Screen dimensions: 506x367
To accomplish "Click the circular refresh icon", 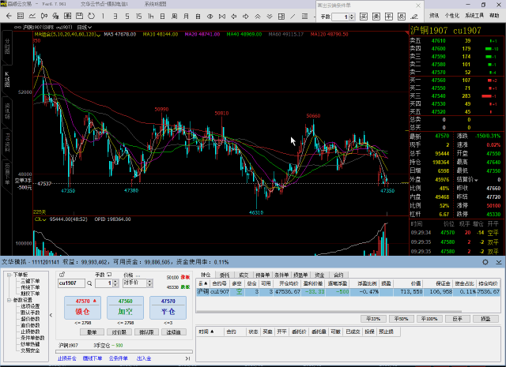I will point(92,16).
